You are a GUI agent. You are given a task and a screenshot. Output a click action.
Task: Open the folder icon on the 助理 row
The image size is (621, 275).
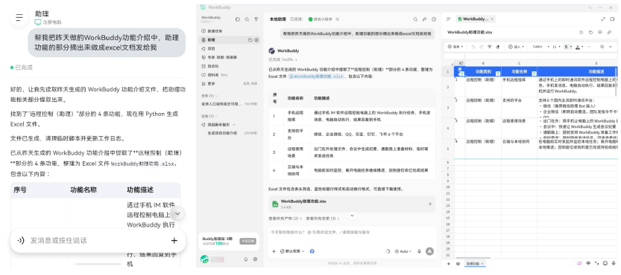point(250,40)
